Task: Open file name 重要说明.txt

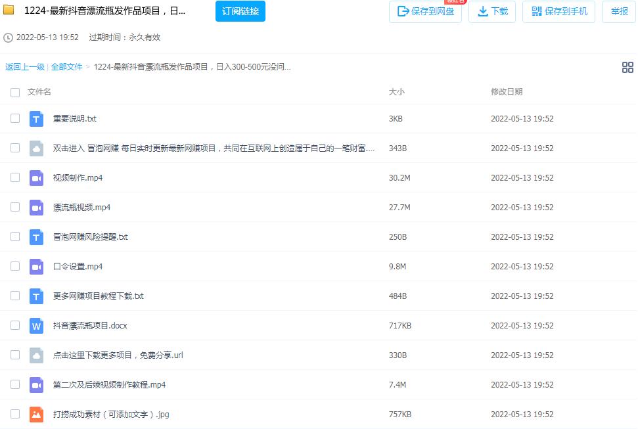Action: point(74,119)
